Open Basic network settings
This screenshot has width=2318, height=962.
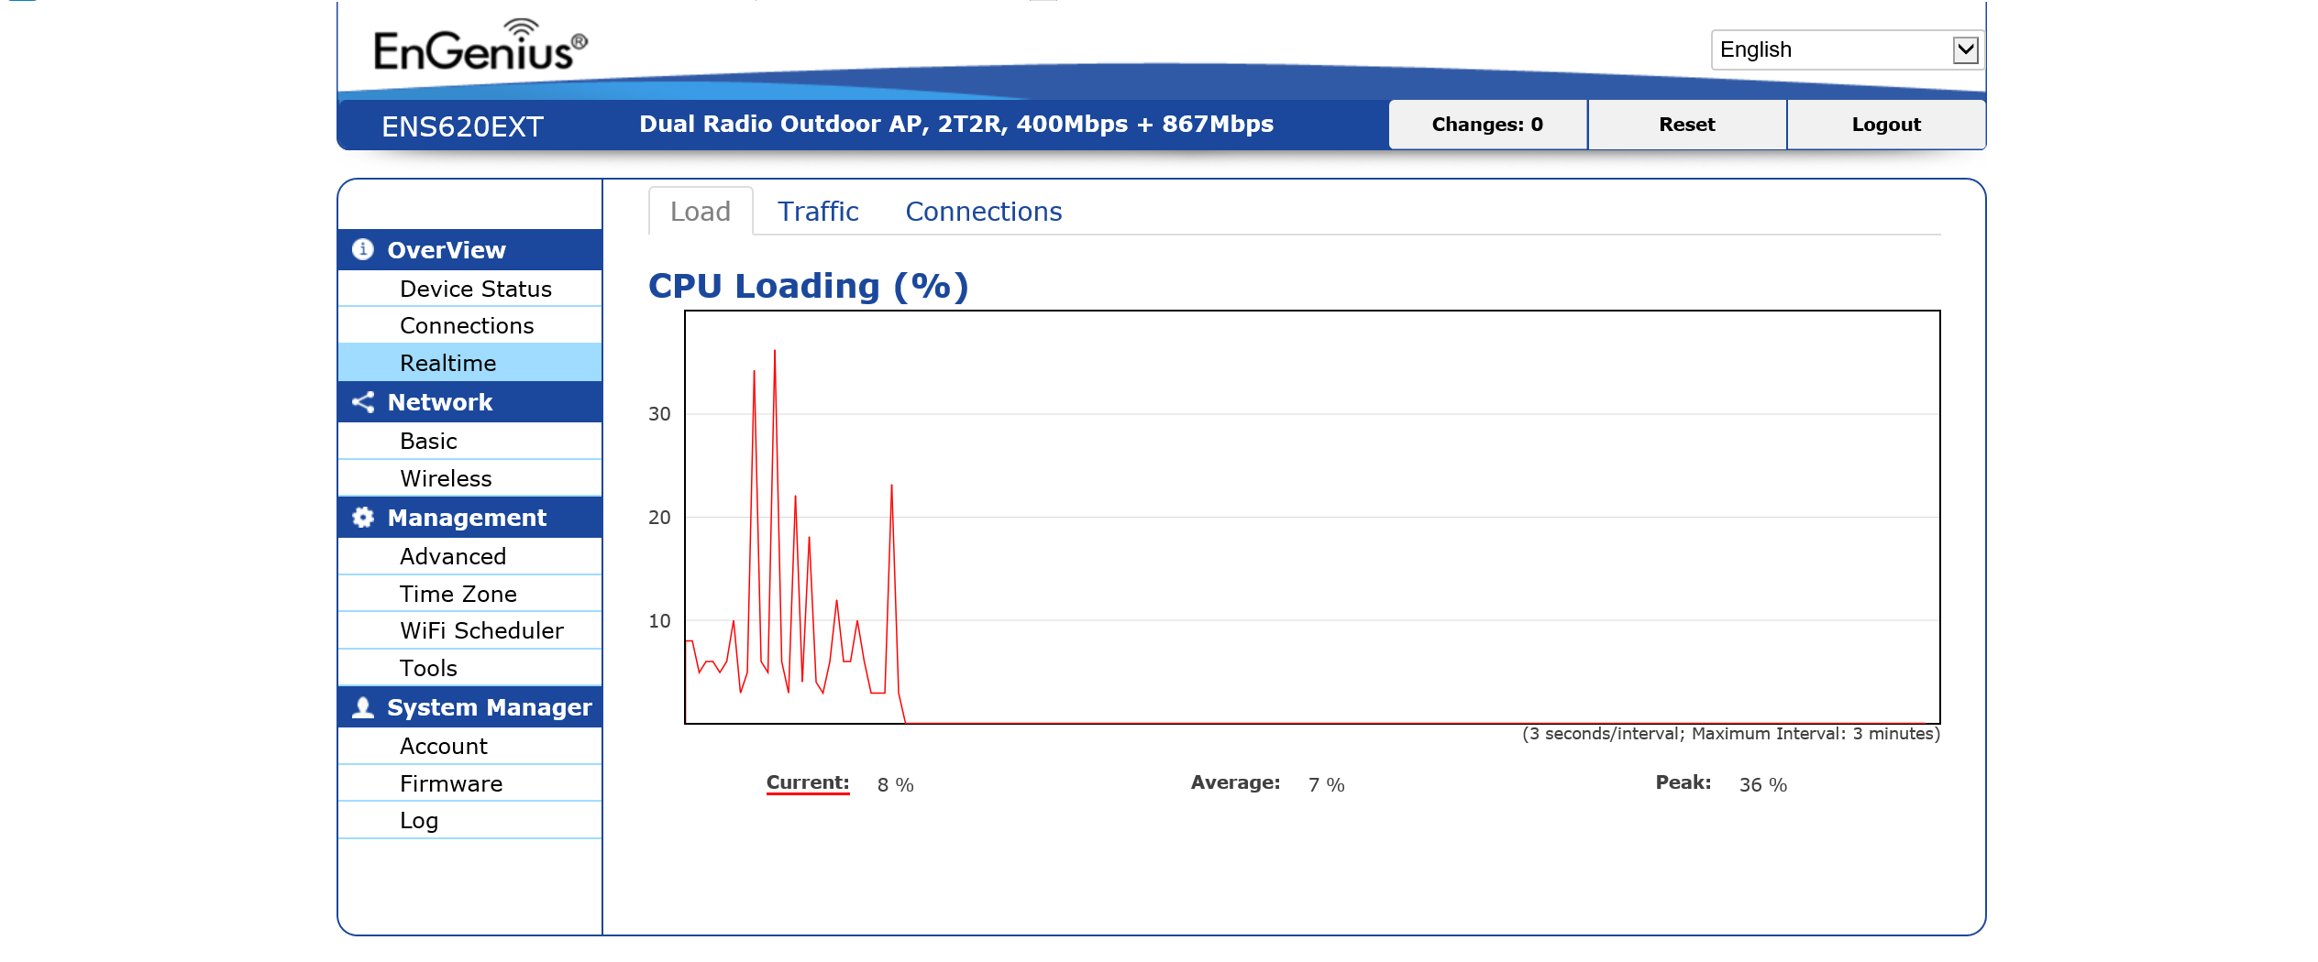coord(470,441)
